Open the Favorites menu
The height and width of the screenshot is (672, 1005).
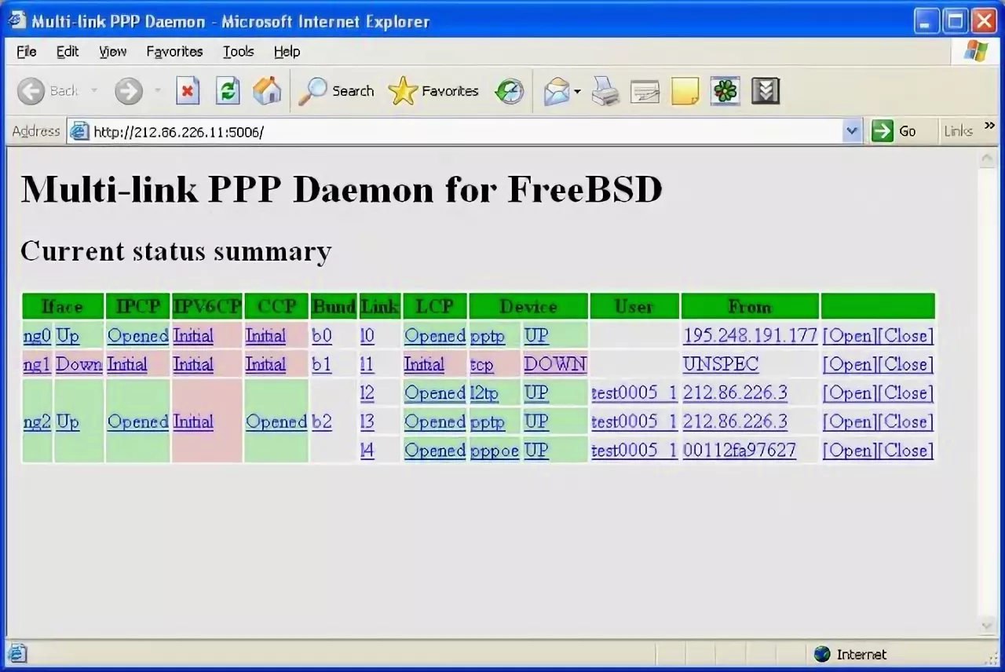click(x=174, y=52)
